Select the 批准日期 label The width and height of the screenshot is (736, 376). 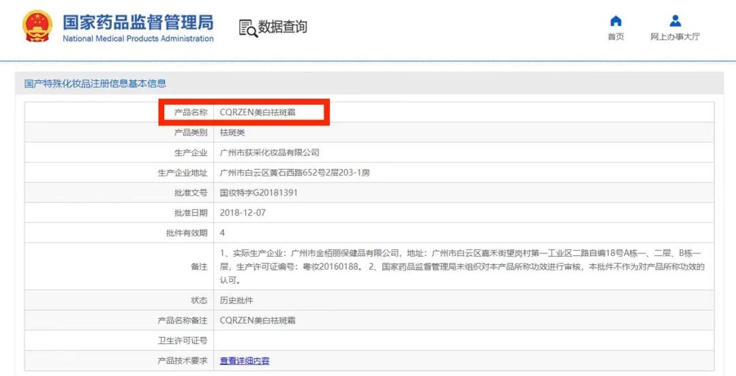(x=191, y=213)
